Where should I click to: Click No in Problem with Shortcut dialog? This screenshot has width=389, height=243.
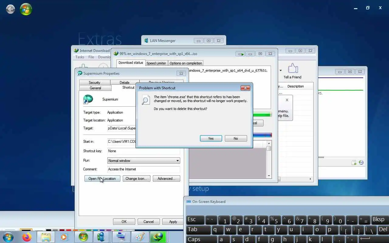(x=236, y=139)
